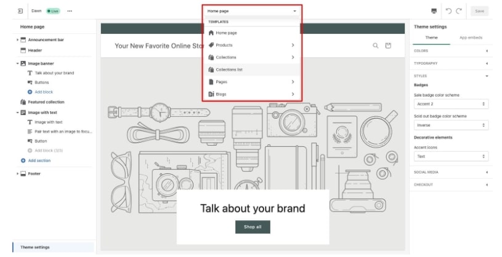Expand the Typography settings section
502x257 pixels.
tap(451, 63)
